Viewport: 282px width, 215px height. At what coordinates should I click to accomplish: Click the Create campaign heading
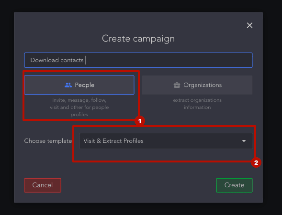coord(138,39)
